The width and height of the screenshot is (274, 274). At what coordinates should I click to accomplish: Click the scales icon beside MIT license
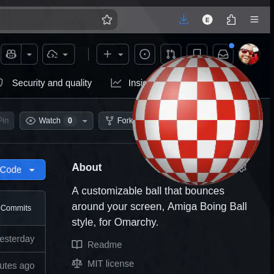tap(77, 264)
